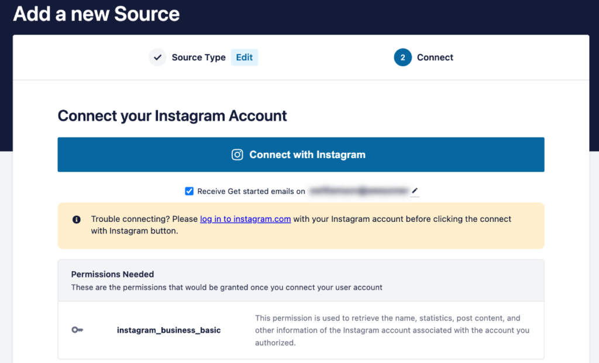The width and height of the screenshot is (599, 363).
Task: Select the Source Type step
Action: click(199, 57)
